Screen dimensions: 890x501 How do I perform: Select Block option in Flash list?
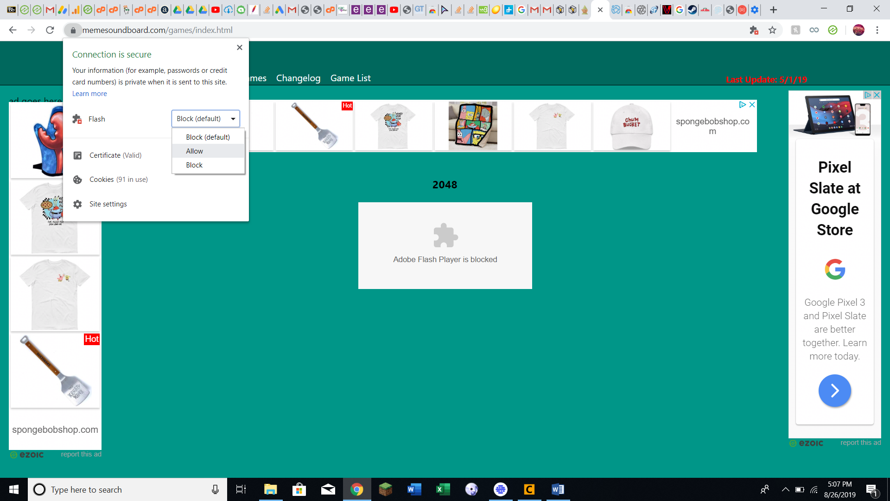pyautogui.click(x=194, y=165)
